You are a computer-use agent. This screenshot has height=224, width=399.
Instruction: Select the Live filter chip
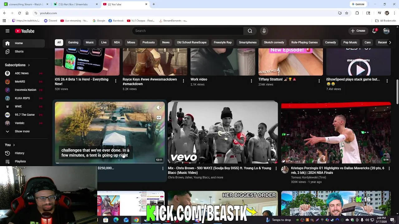point(104,42)
